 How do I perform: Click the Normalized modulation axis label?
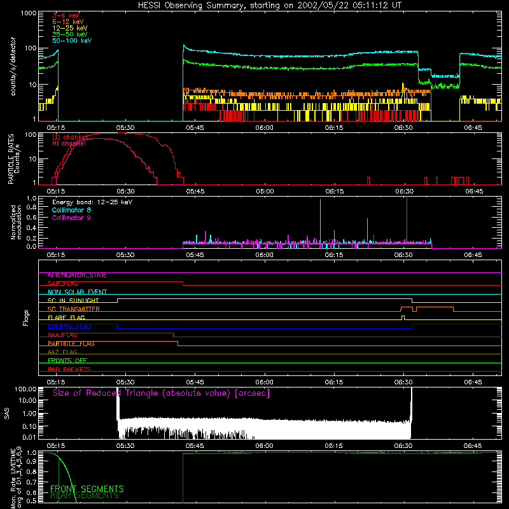[16, 222]
